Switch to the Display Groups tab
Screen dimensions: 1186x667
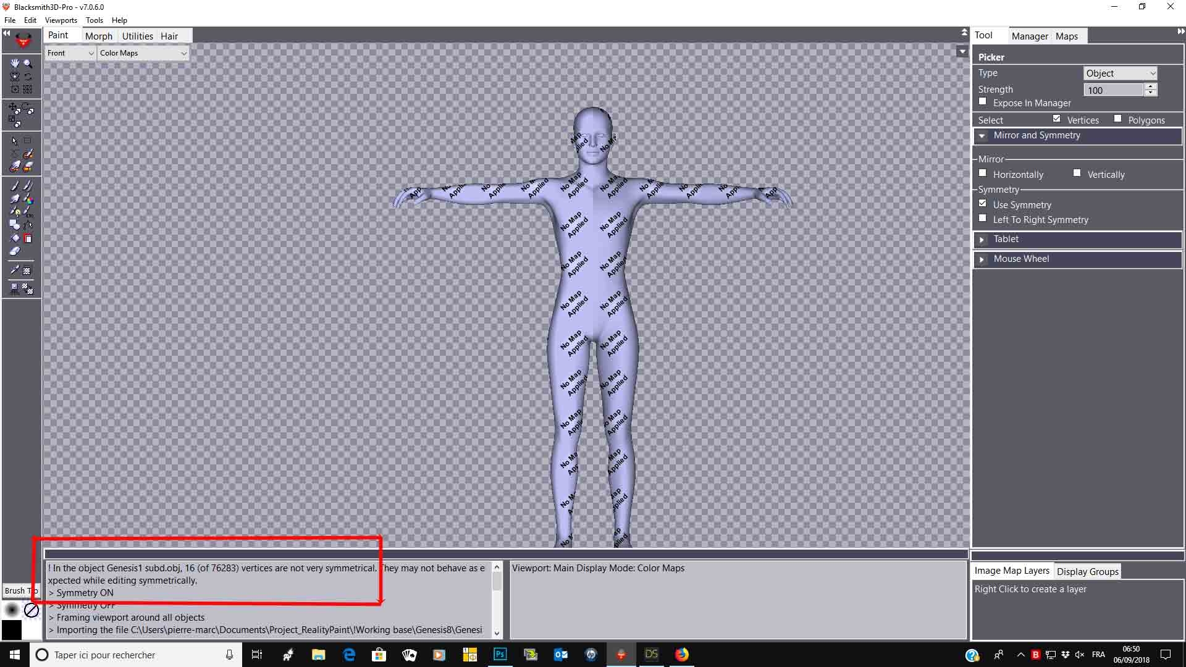tap(1088, 572)
